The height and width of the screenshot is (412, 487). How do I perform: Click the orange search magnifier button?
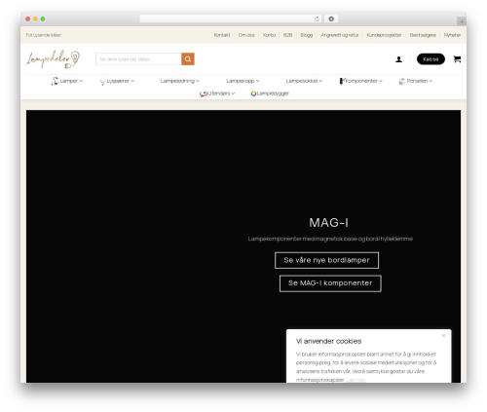[188, 59]
